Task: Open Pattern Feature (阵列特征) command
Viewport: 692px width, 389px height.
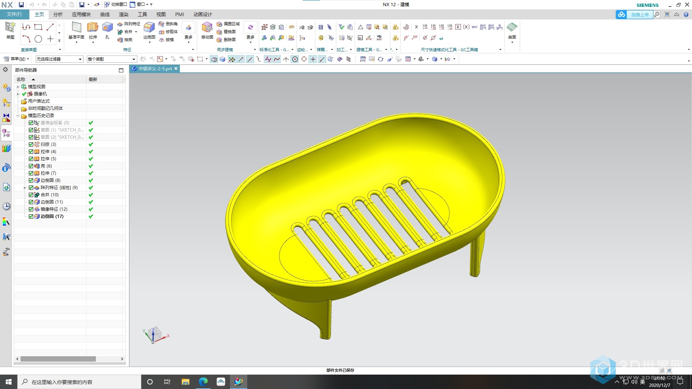Action: (129, 24)
